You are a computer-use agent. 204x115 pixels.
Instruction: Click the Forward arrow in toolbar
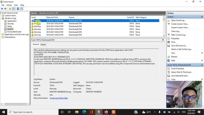click(x=5, y=9)
